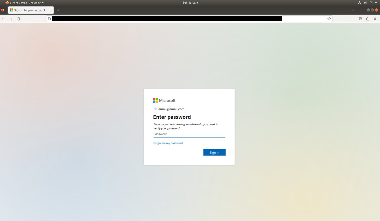Screen dimensions: 380x221
Task: Open the Firefox application hamburger menu
Action: 375,19
